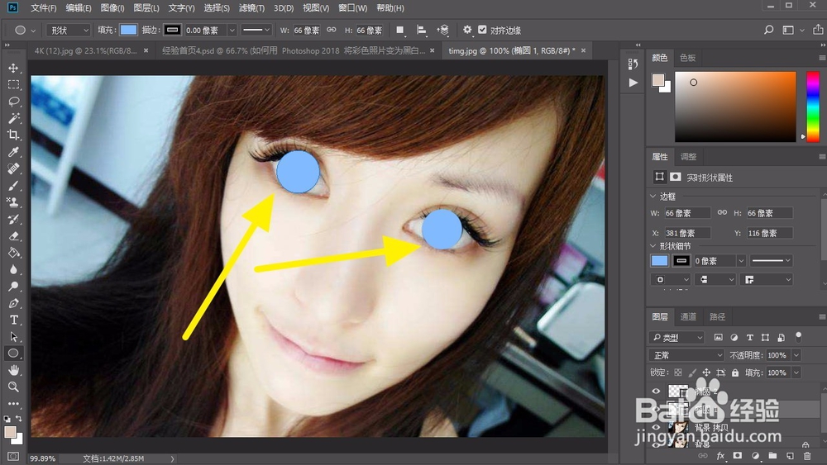Screen dimensions: 827x465
Task: Switch to the 色板 tab
Action: (x=688, y=58)
